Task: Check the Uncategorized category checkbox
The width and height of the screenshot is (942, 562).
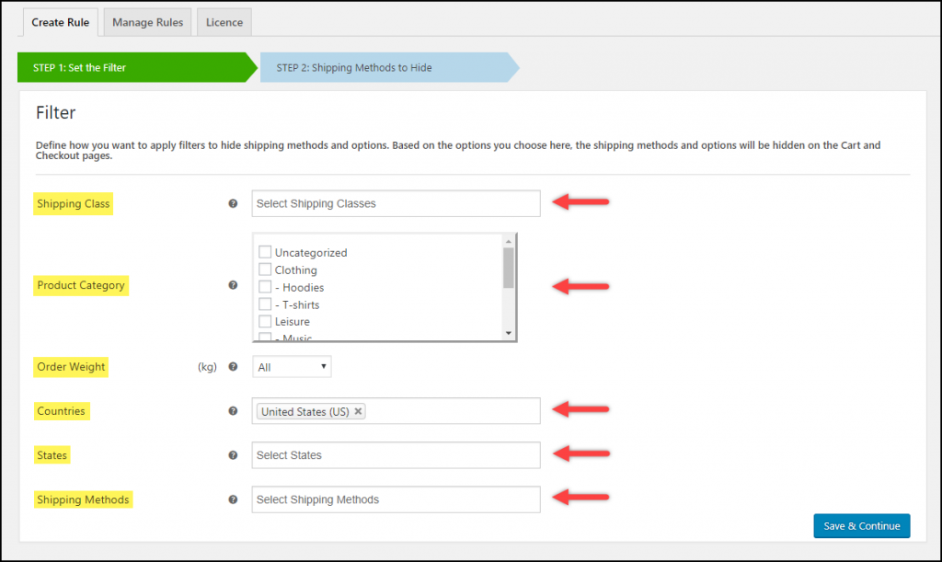Action: click(x=265, y=252)
